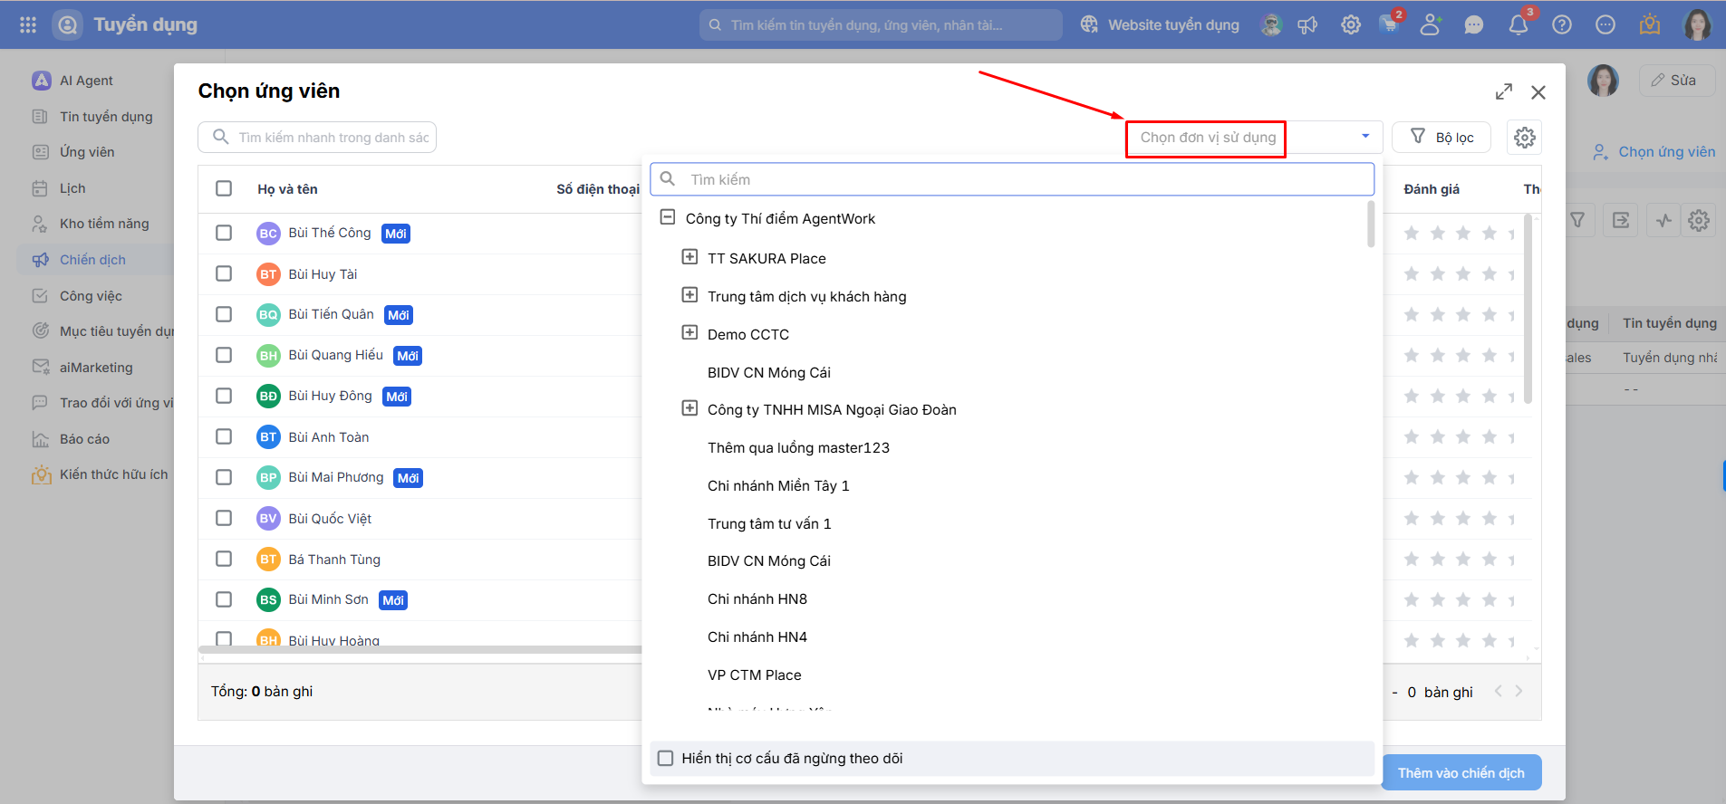
Task: Focus quick search field in candidate list
Action: [317, 138]
